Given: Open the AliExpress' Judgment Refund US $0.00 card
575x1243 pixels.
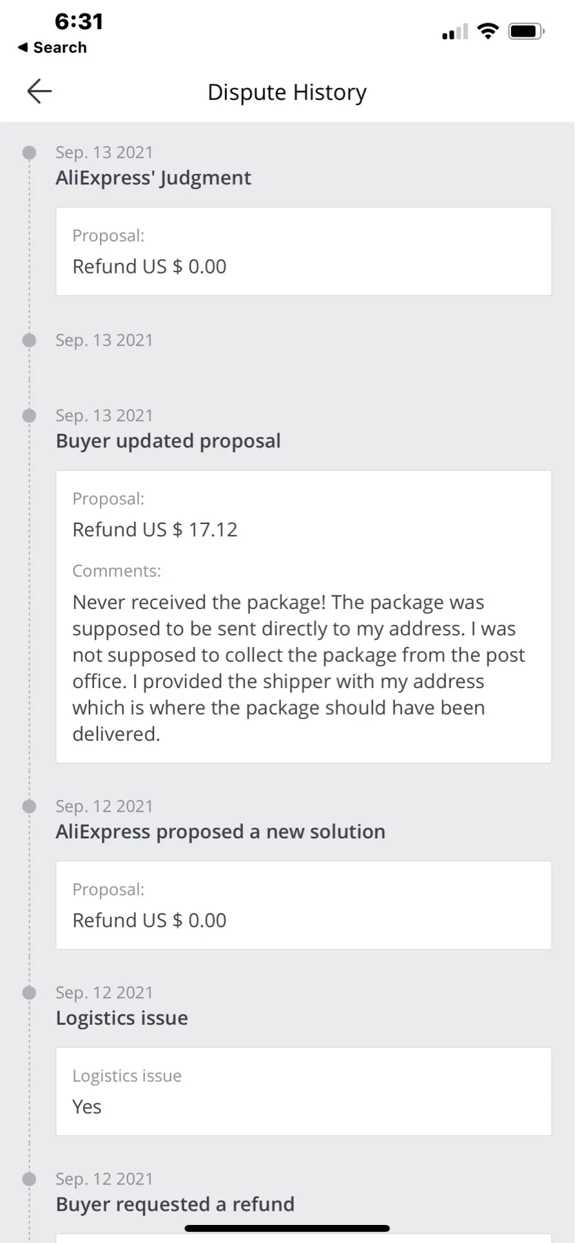Looking at the screenshot, I should click(x=303, y=251).
